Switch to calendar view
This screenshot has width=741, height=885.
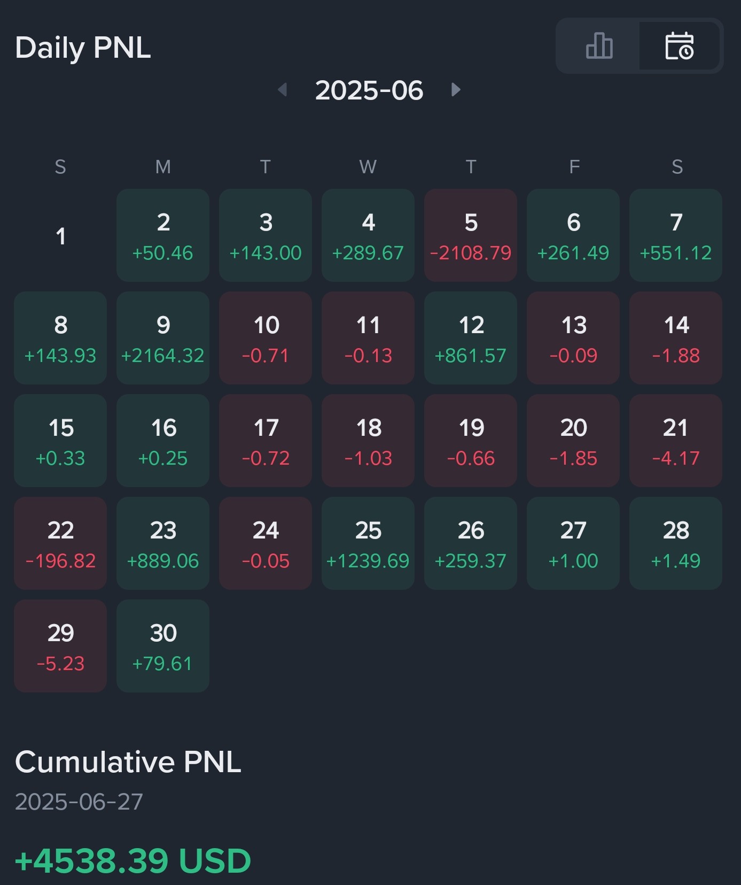[679, 46]
